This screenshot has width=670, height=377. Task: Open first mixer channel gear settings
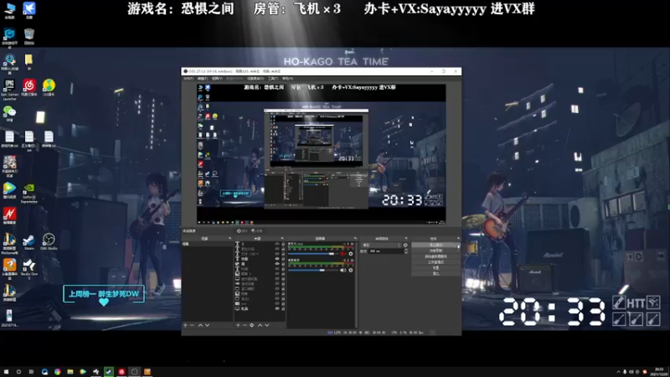point(351,254)
